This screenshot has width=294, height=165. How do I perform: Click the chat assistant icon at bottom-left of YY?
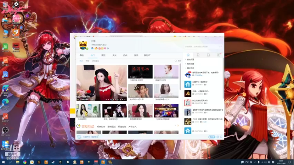[79, 137]
